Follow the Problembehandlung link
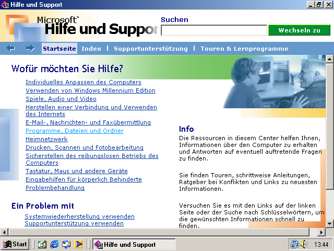This screenshot has height=251, width=334. point(55,188)
